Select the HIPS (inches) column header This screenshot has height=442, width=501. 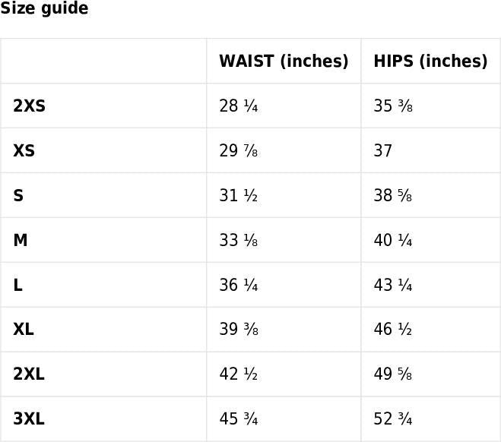(430, 62)
